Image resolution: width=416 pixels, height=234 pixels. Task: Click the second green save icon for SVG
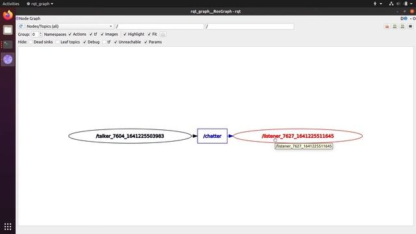[x=402, y=26]
